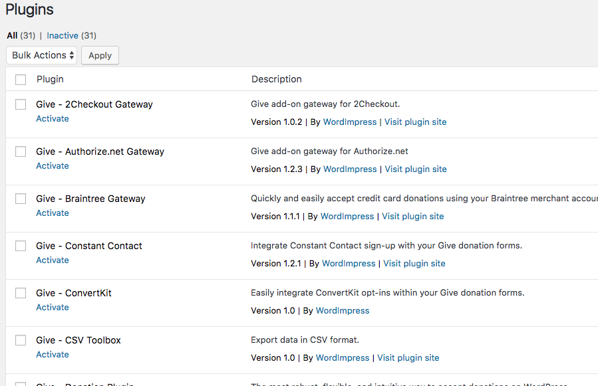Show All plugins filter
This screenshot has width=598, height=386.
pos(12,35)
